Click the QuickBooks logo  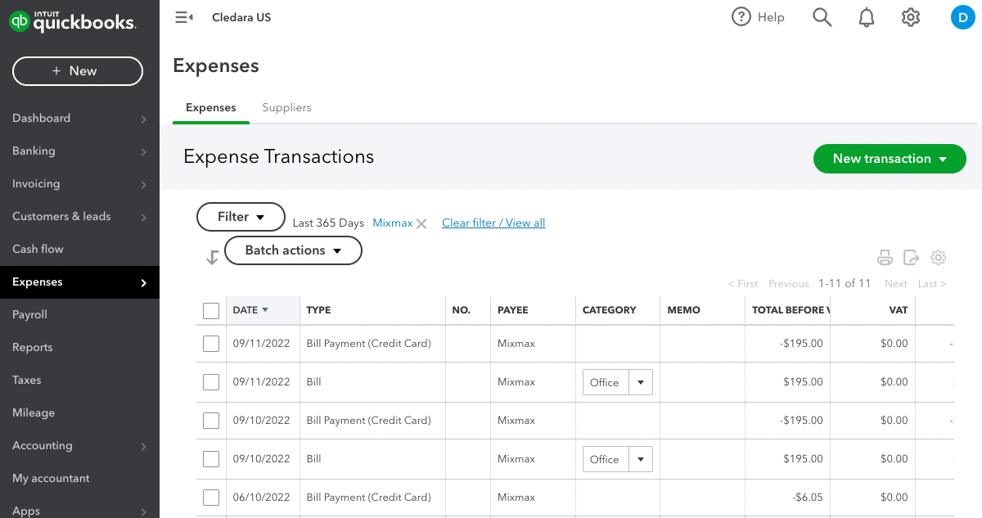(x=72, y=21)
